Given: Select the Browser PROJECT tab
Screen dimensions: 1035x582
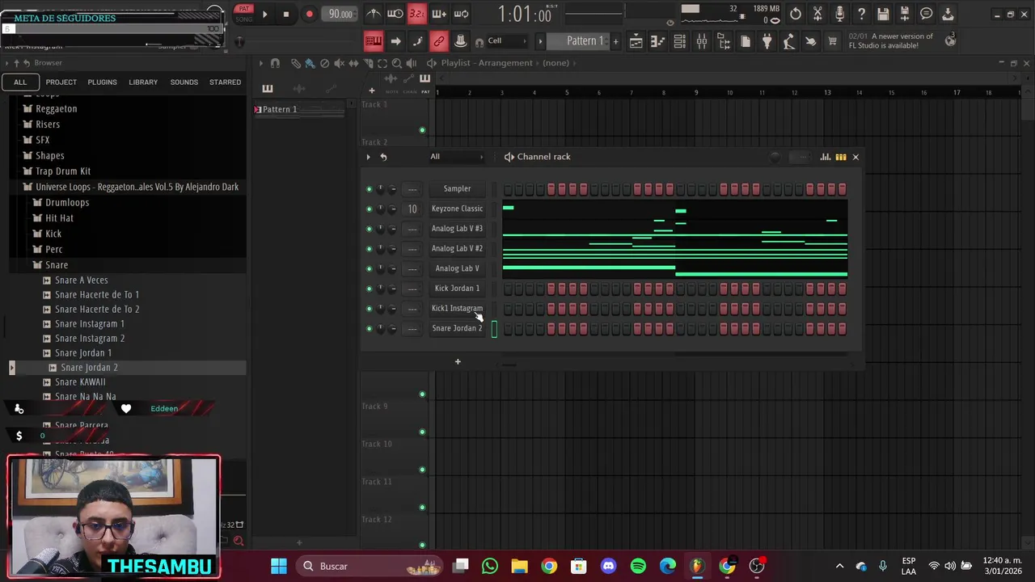Looking at the screenshot, I should pos(61,82).
